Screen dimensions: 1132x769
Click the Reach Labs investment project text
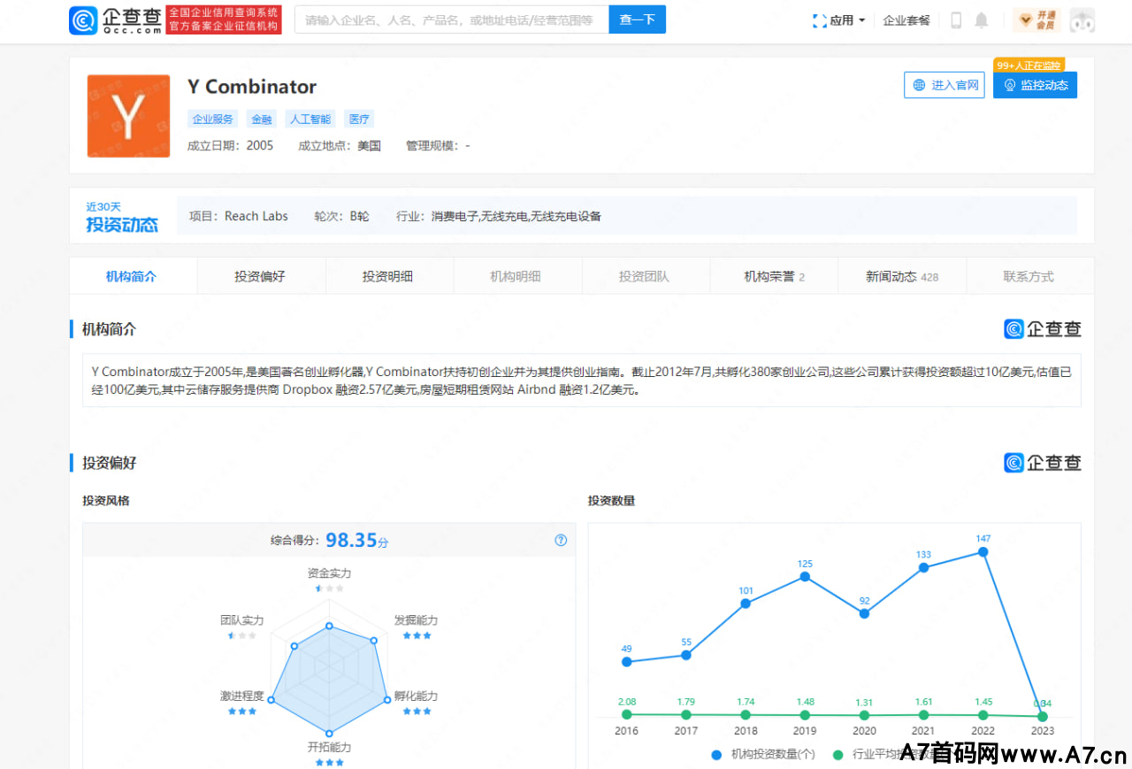(x=256, y=216)
